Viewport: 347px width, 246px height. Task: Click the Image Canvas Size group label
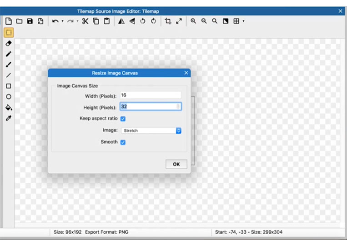click(x=77, y=86)
